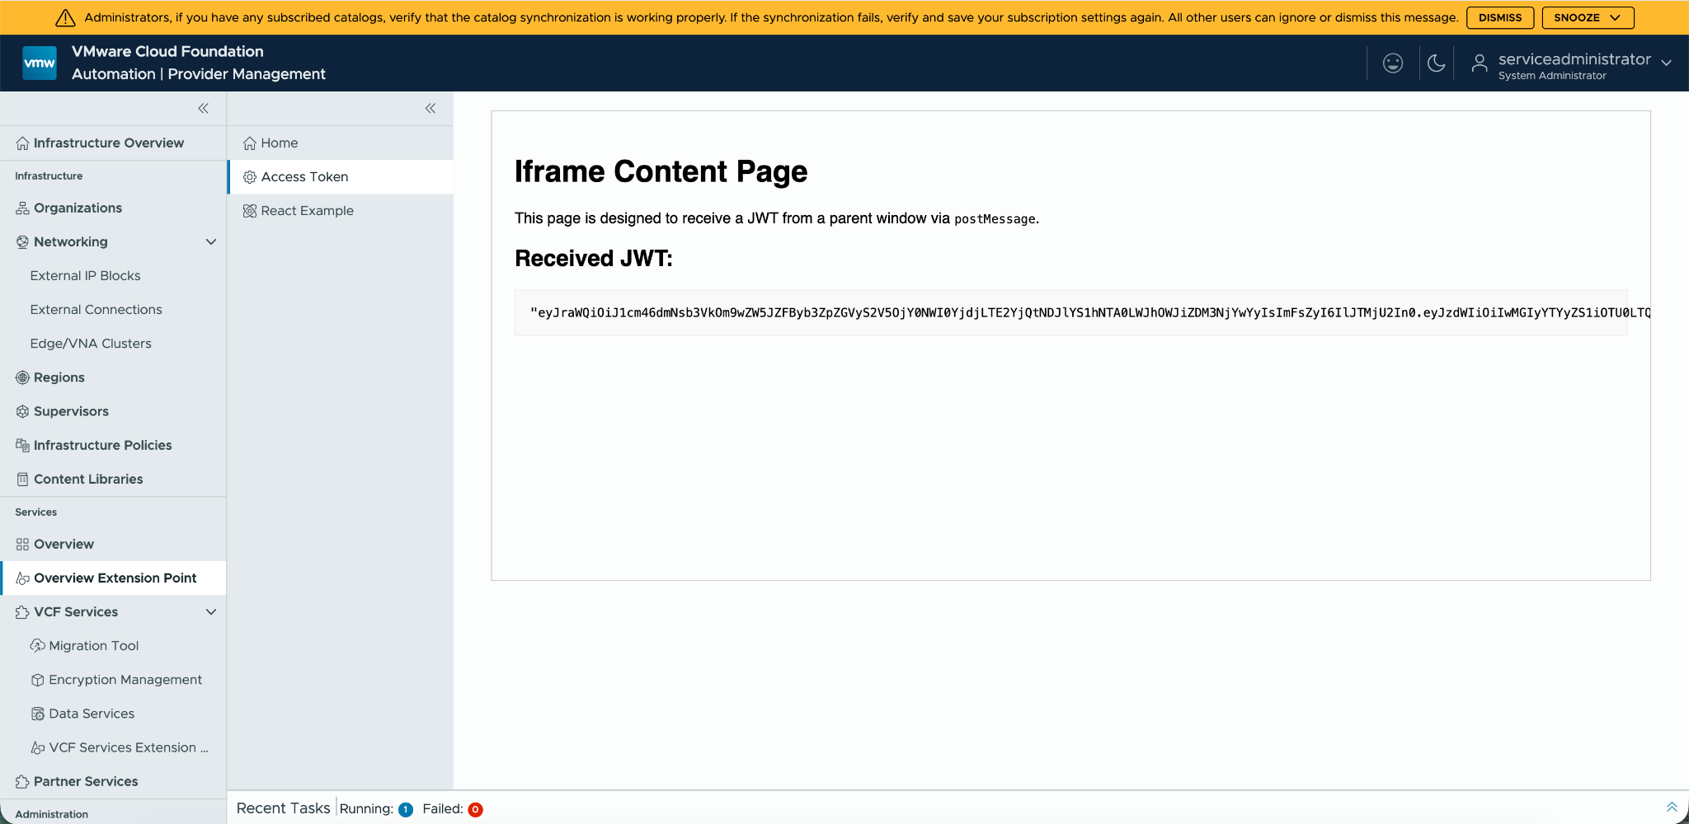Open Encryption Management

125,680
